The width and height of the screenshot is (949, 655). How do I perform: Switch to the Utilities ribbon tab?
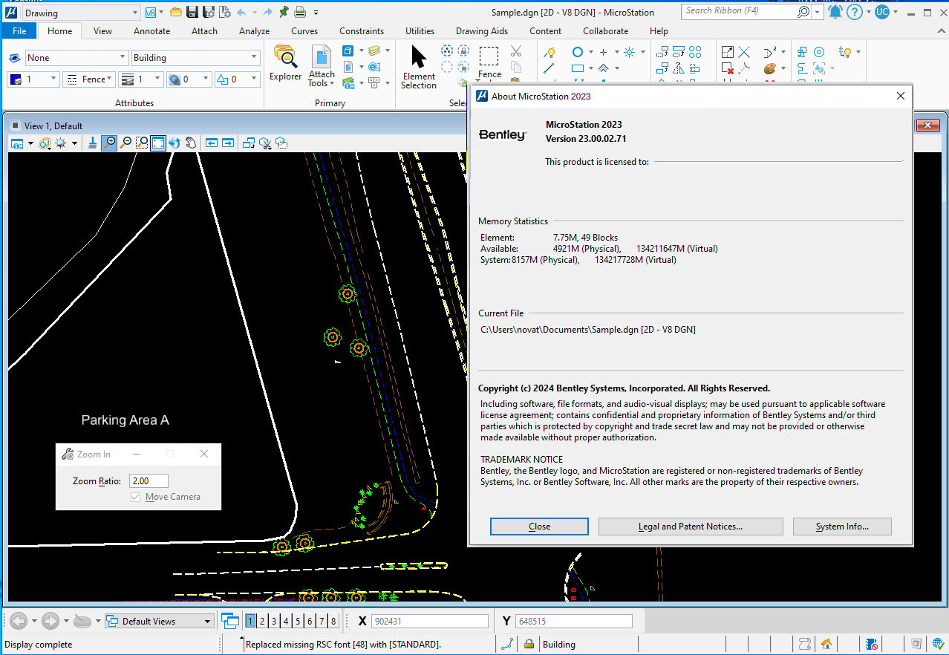[420, 31]
